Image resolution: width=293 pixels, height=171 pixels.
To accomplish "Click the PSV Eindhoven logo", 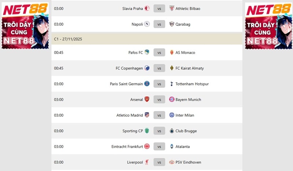I will [x=172, y=162].
